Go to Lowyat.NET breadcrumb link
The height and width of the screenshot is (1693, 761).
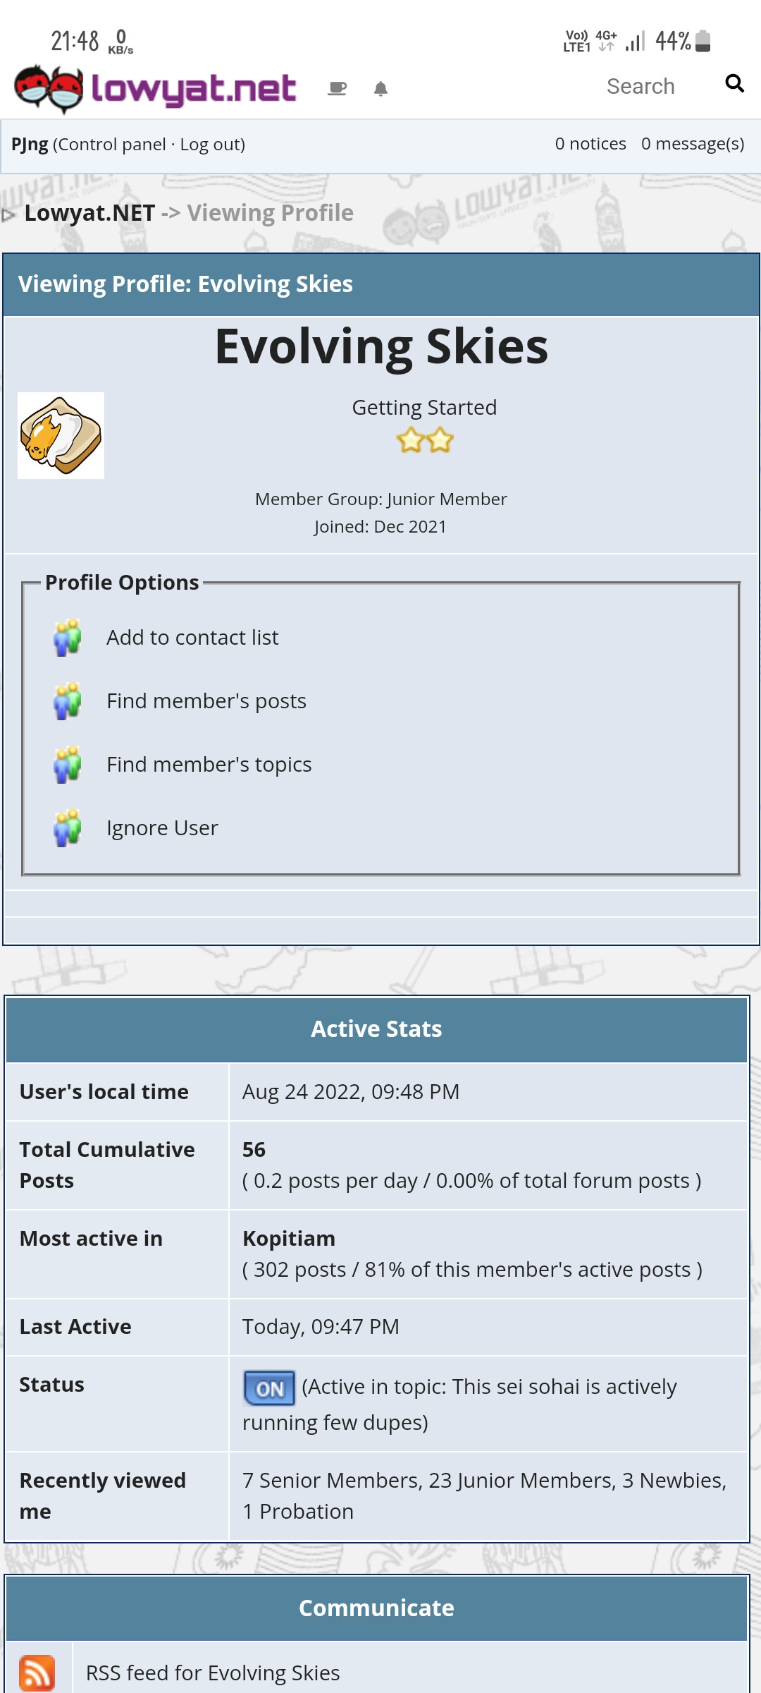[89, 213]
